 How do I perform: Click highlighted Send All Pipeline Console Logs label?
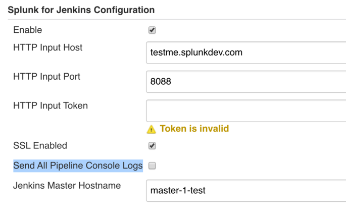[x=78, y=165]
